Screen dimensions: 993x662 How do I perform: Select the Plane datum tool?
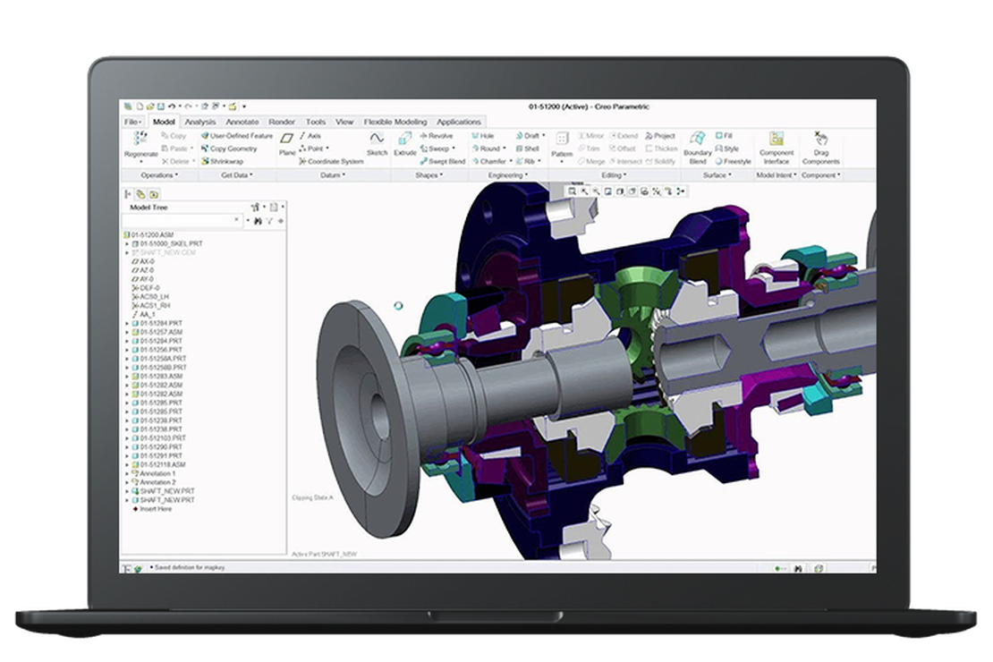289,145
